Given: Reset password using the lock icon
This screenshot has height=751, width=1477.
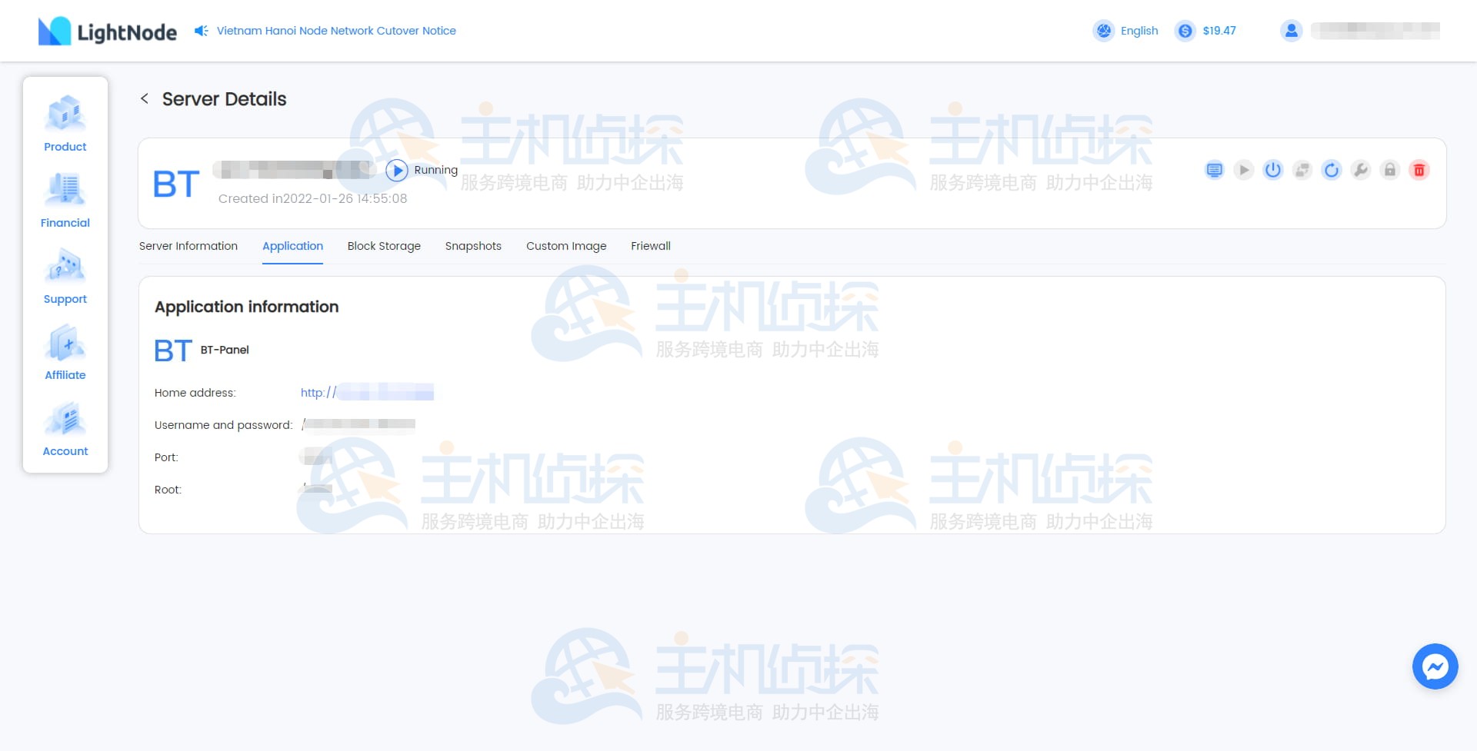Looking at the screenshot, I should click(1390, 170).
